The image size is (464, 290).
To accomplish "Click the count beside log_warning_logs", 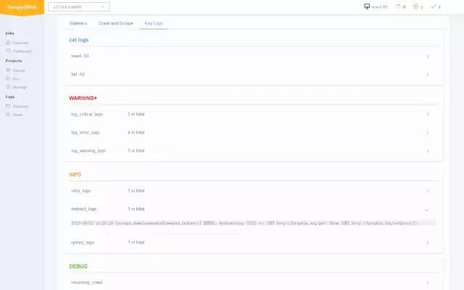I will [x=136, y=151].
